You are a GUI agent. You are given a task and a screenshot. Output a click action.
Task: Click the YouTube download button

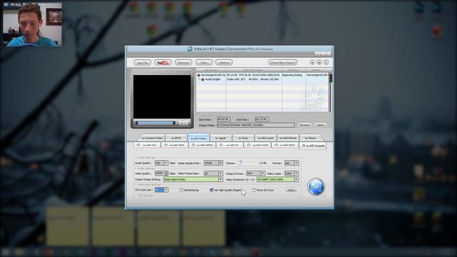tap(163, 63)
